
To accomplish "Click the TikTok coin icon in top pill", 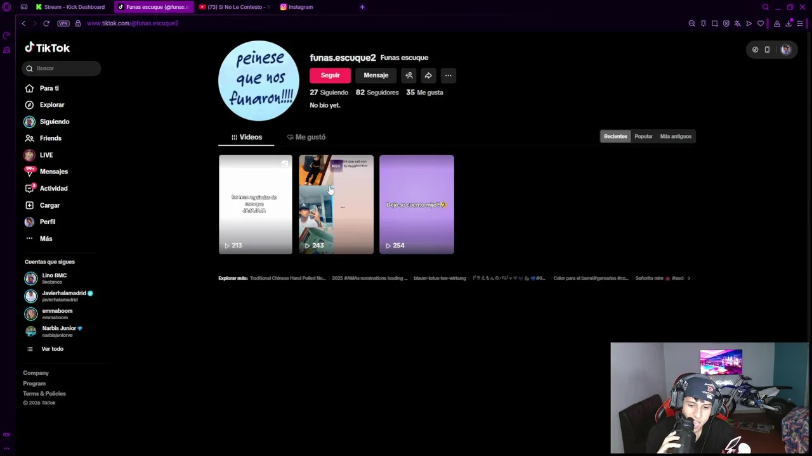I will point(755,49).
